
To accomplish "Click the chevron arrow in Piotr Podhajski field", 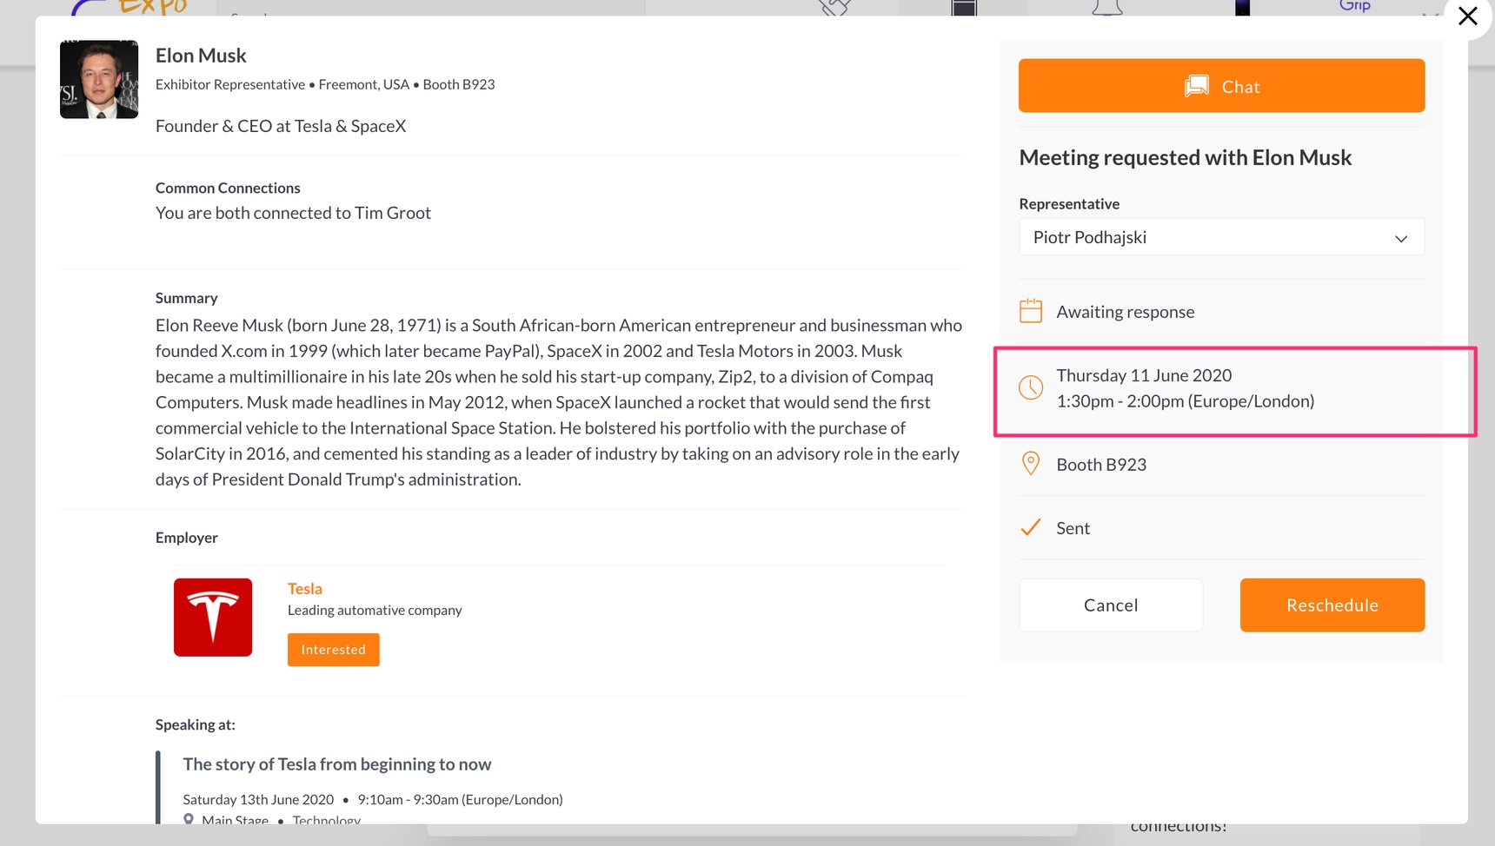I will pos(1400,239).
